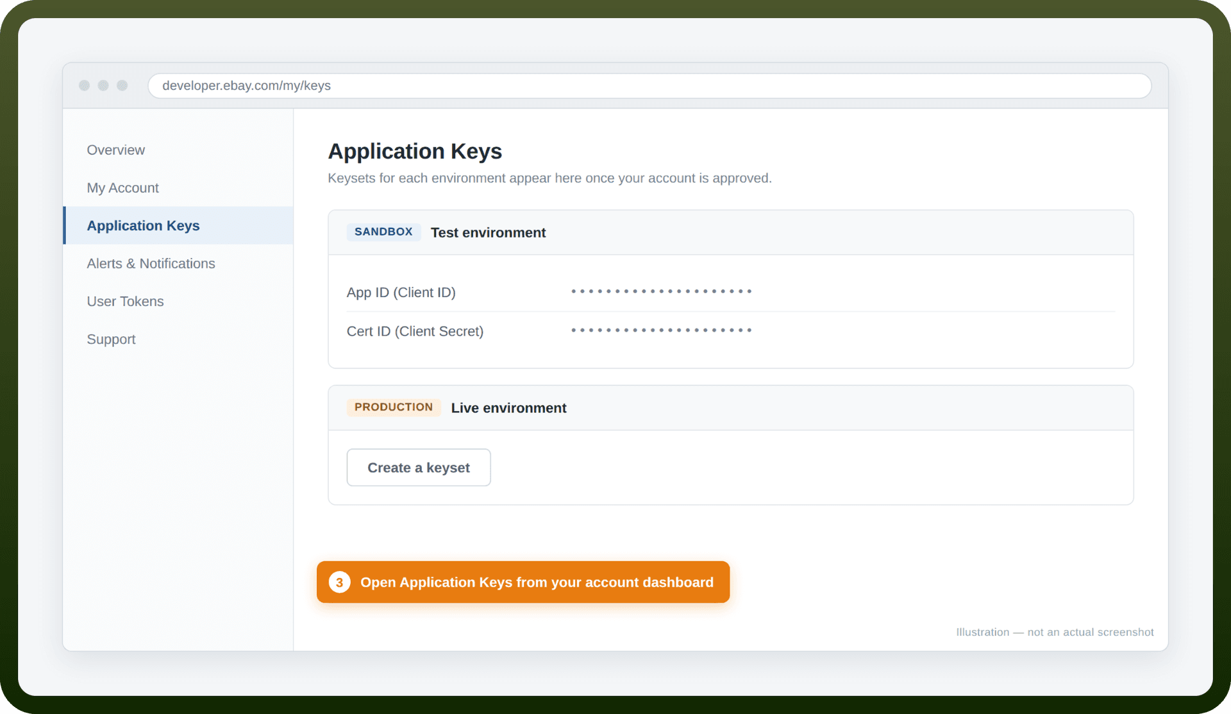Click the PRODUCTION environment badge
Screen dimensions: 1231x714
(394, 407)
